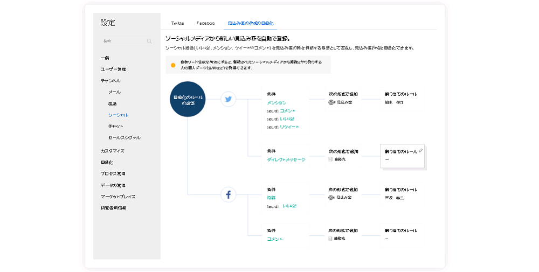This screenshot has height=272, width=539.
Task: Open 自動化 in the sidebar
Action: (x=107, y=163)
